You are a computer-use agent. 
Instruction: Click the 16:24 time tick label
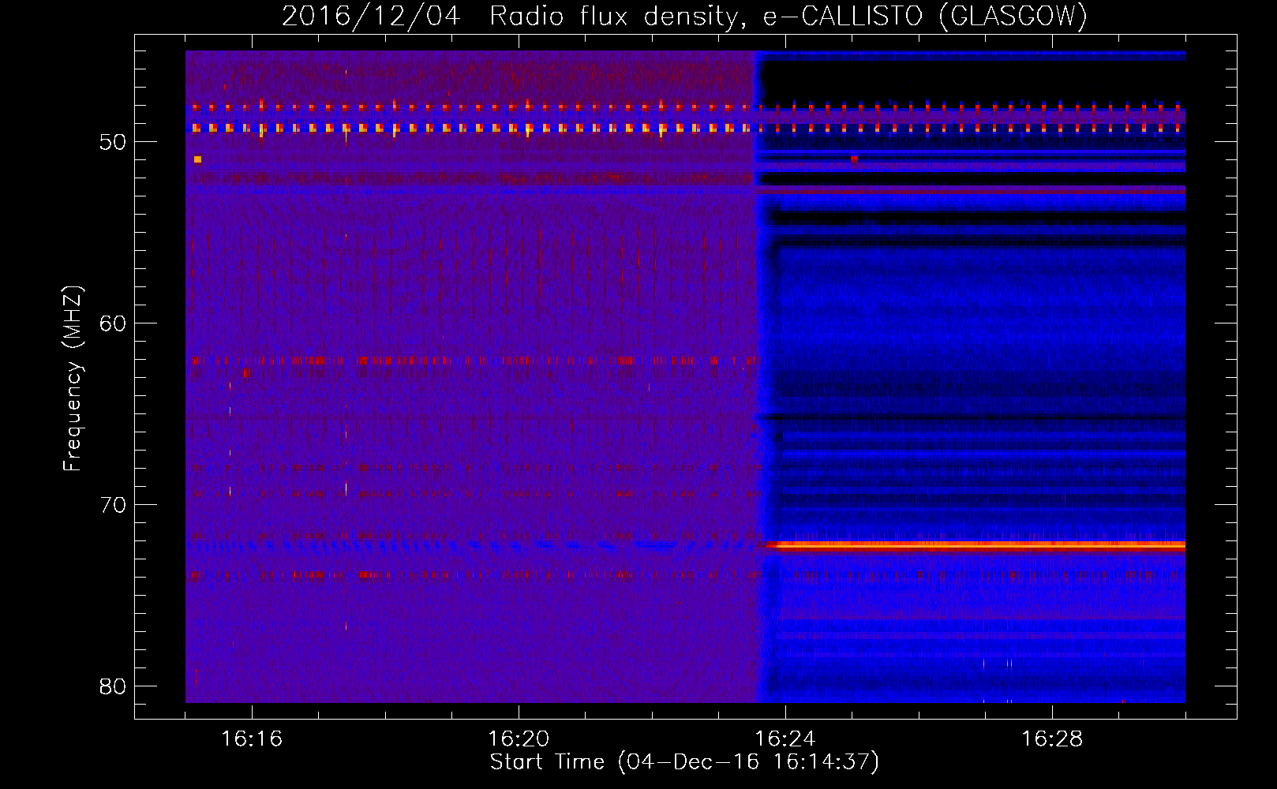(x=785, y=739)
